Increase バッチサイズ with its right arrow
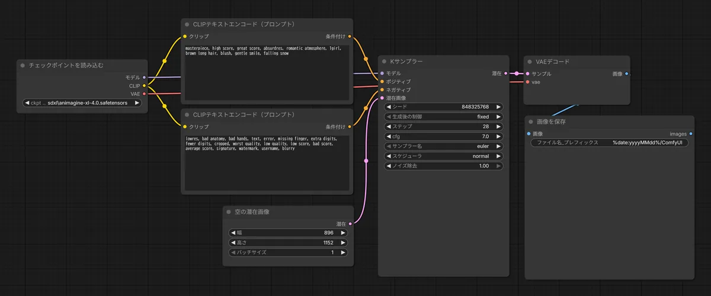 (343, 253)
